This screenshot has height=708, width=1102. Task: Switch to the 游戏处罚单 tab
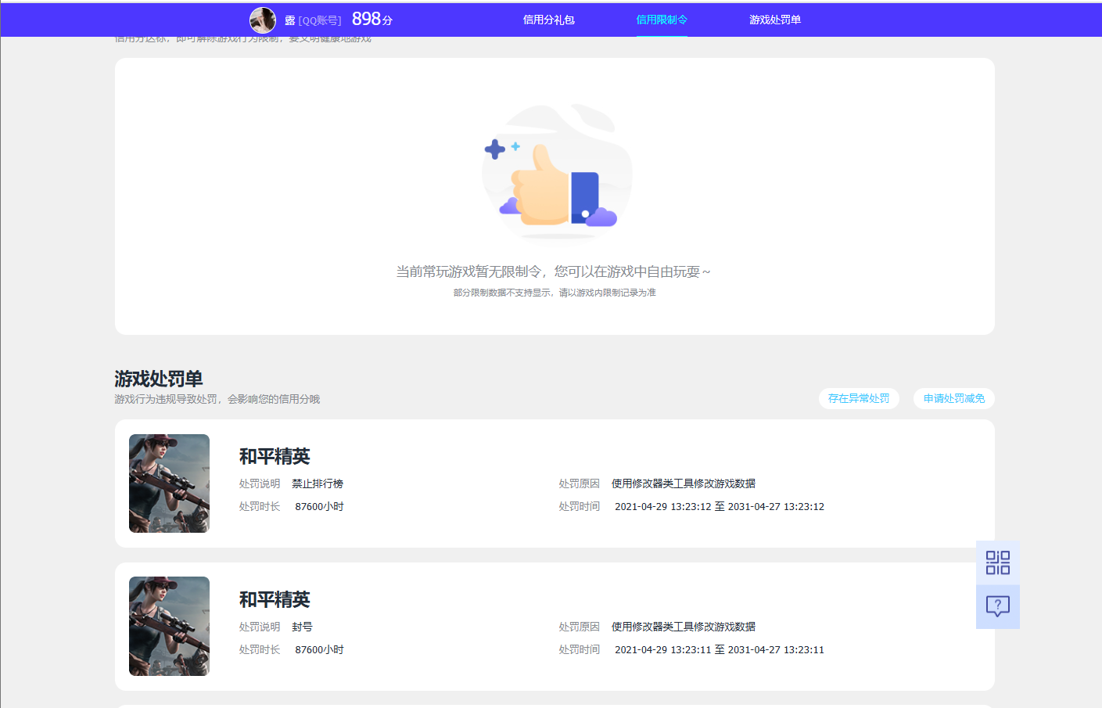point(774,20)
